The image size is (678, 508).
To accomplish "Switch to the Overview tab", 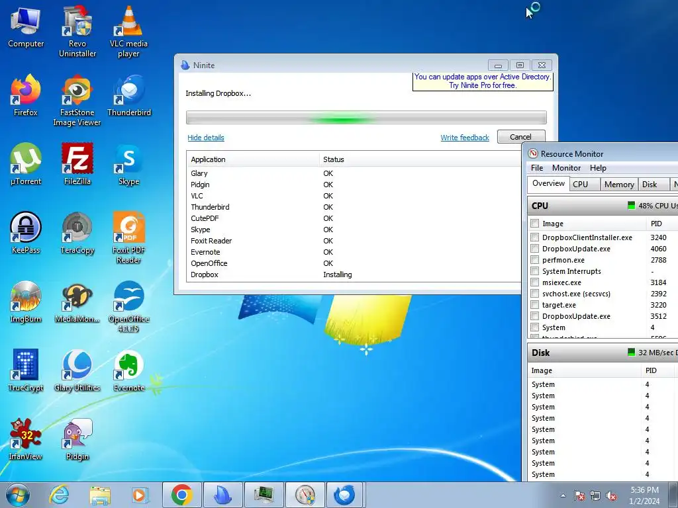I will point(548,184).
